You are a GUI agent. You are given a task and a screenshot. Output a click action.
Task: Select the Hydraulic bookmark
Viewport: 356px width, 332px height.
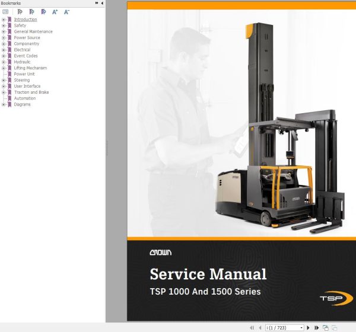[x=22, y=62]
